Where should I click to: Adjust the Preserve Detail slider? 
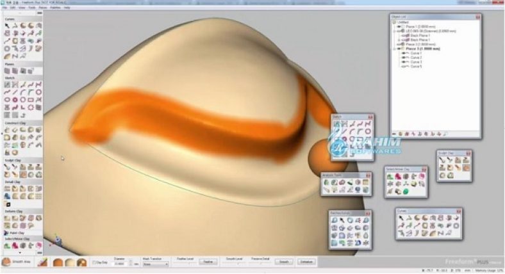tap(260, 263)
